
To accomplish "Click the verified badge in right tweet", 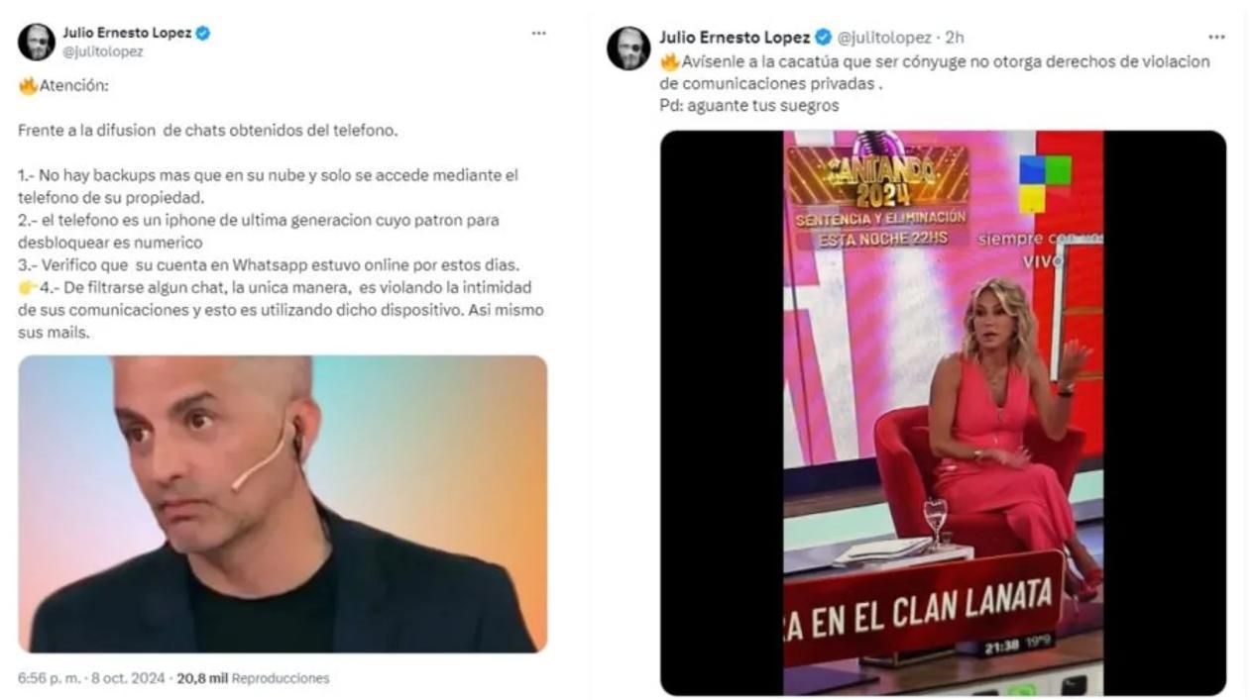I will click(x=823, y=38).
